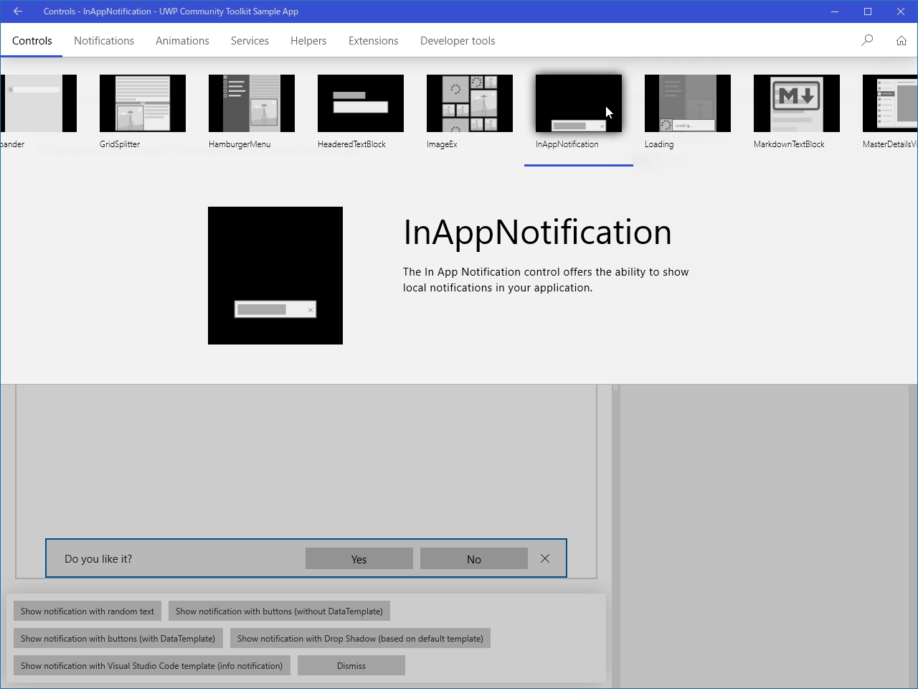Open the Developer tools section
Image resolution: width=918 pixels, height=689 pixels.
click(457, 41)
